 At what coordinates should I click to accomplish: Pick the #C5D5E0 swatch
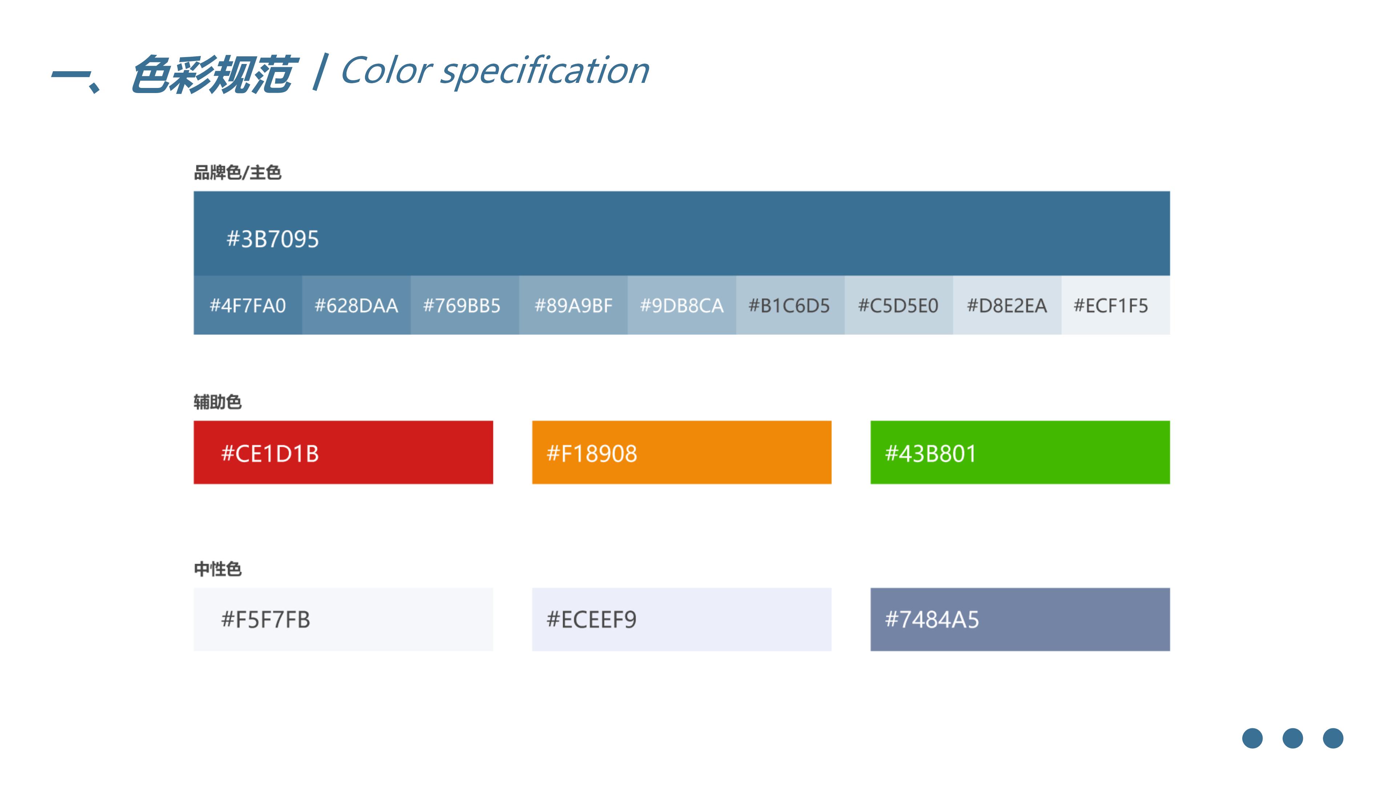(x=899, y=305)
